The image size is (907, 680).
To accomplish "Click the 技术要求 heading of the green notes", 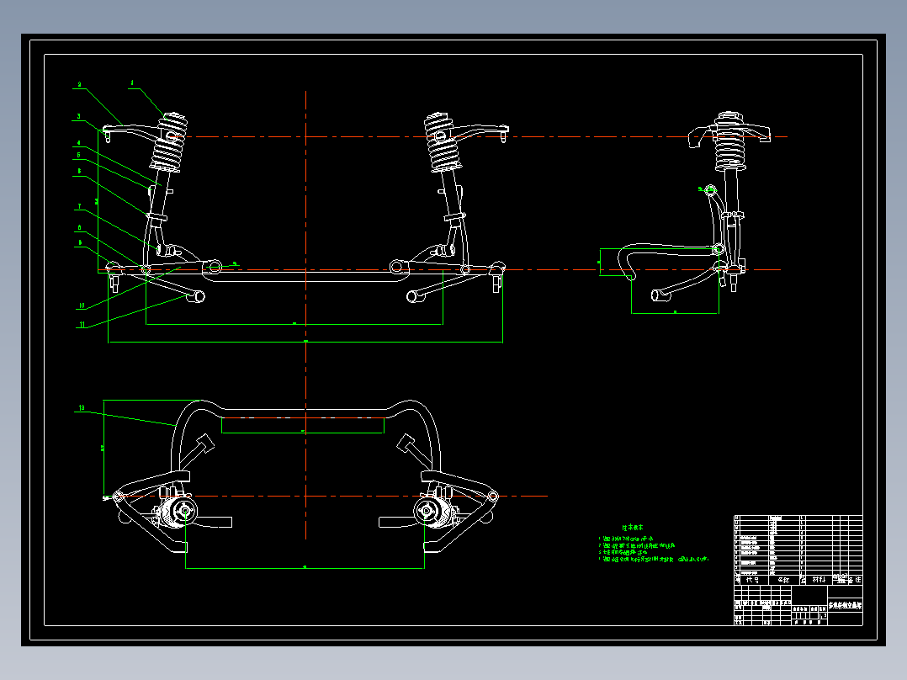I will click(x=632, y=528).
